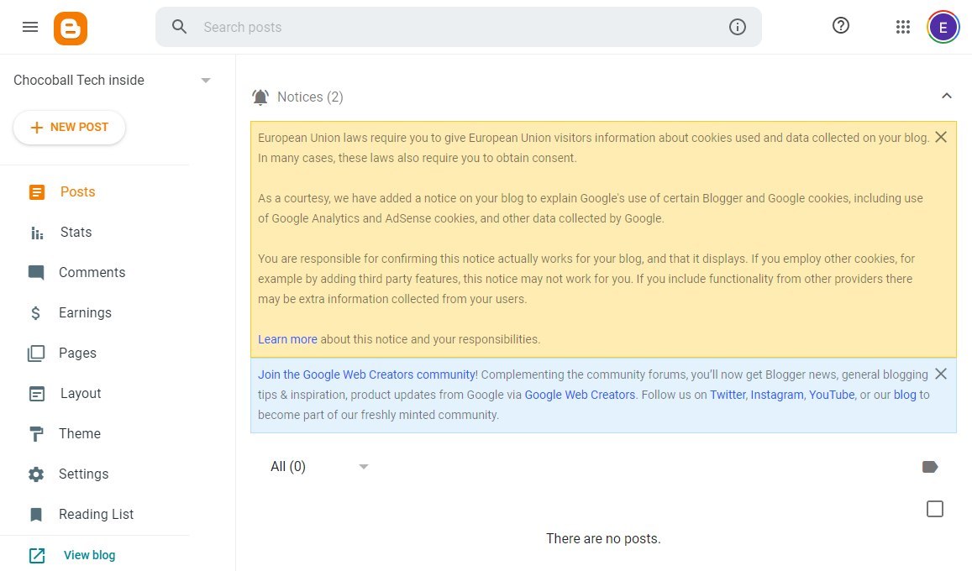Open the Instagram link
The height and width of the screenshot is (571, 972).
tap(777, 396)
